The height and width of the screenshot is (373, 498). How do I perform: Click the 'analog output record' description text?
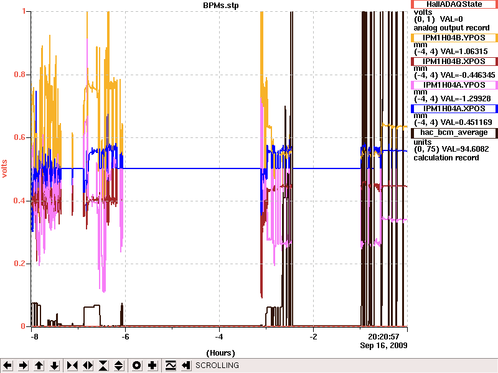tap(451, 28)
